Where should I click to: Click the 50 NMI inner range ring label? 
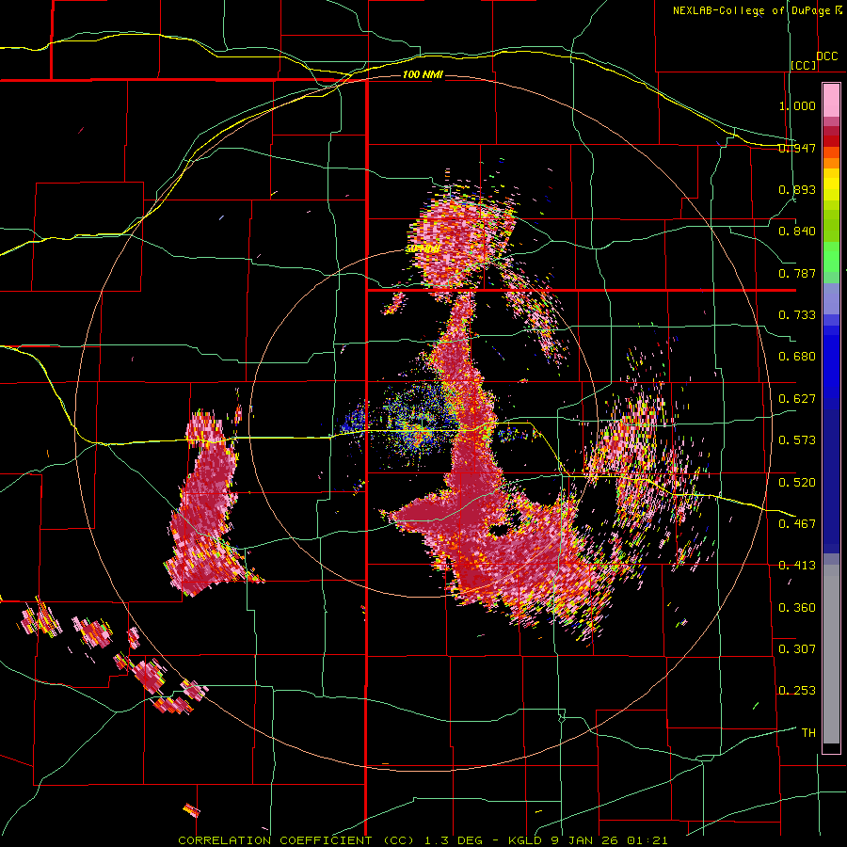coord(422,249)
